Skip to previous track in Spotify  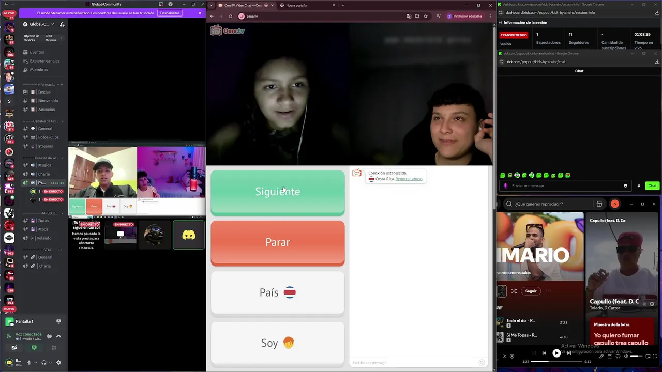[544, 353]
